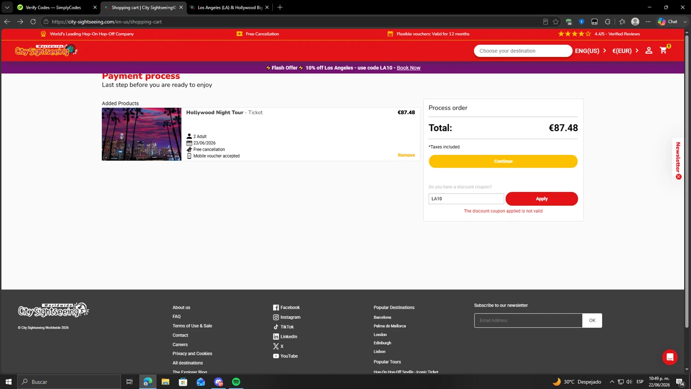Expand the €(EUR) currency selector
This screenshot has width=691, height=389.
click(625, 51)
